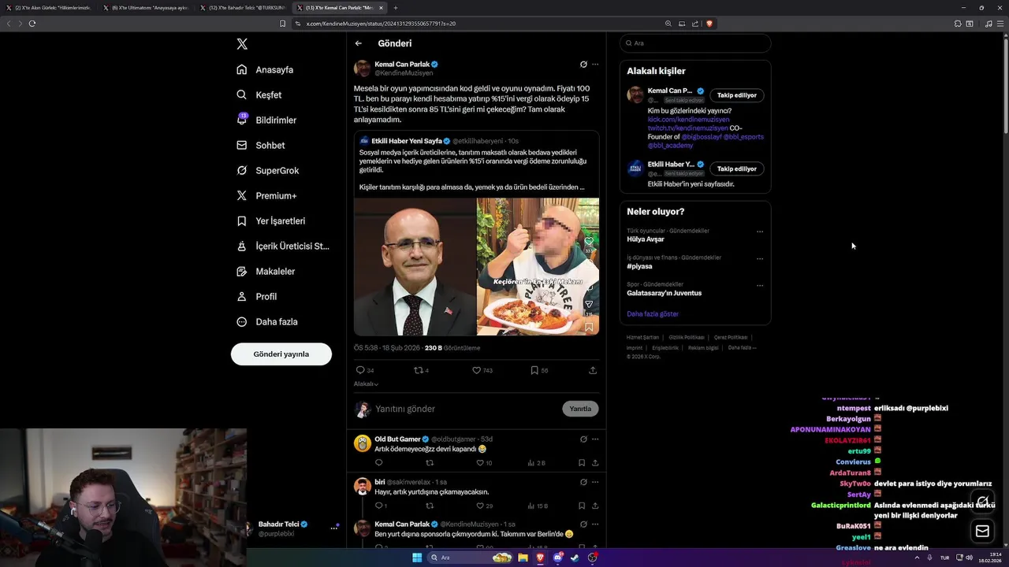Image resolution: width=1009 pixels, height=567 pixels.
Task: Click the İçerik Üreticisi studio icon
Action: (242, 246)
